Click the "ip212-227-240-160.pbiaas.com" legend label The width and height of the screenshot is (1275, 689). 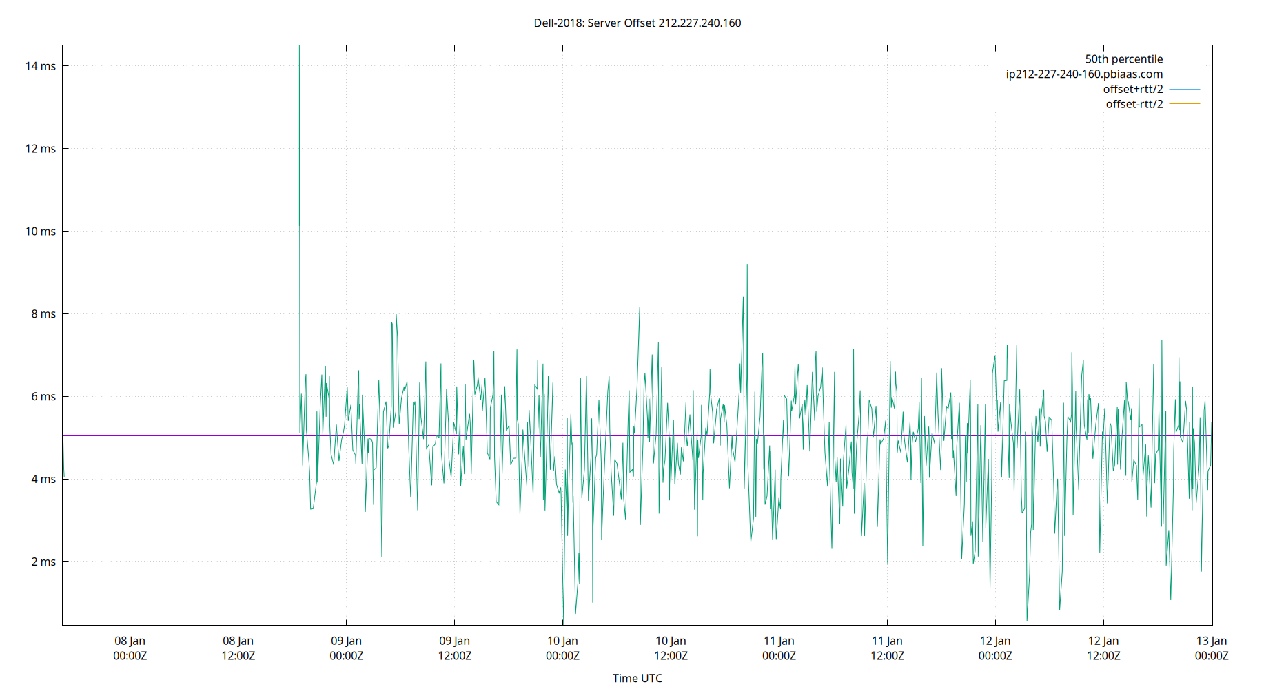(1084, 74)
